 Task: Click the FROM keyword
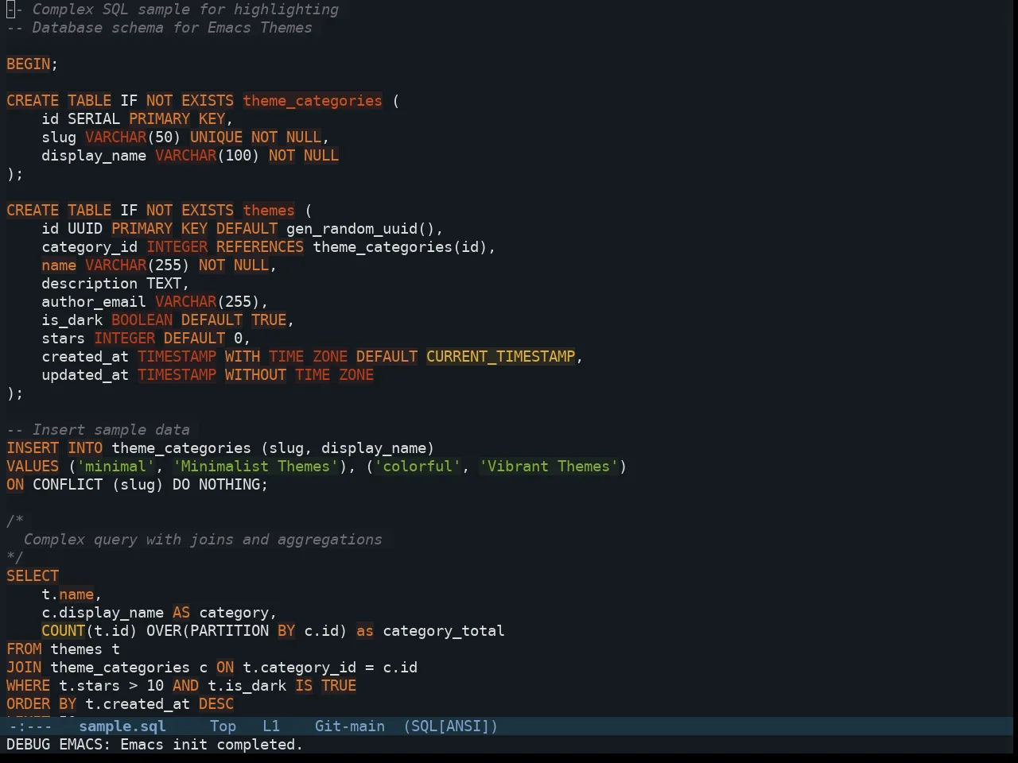coord(24,649)
